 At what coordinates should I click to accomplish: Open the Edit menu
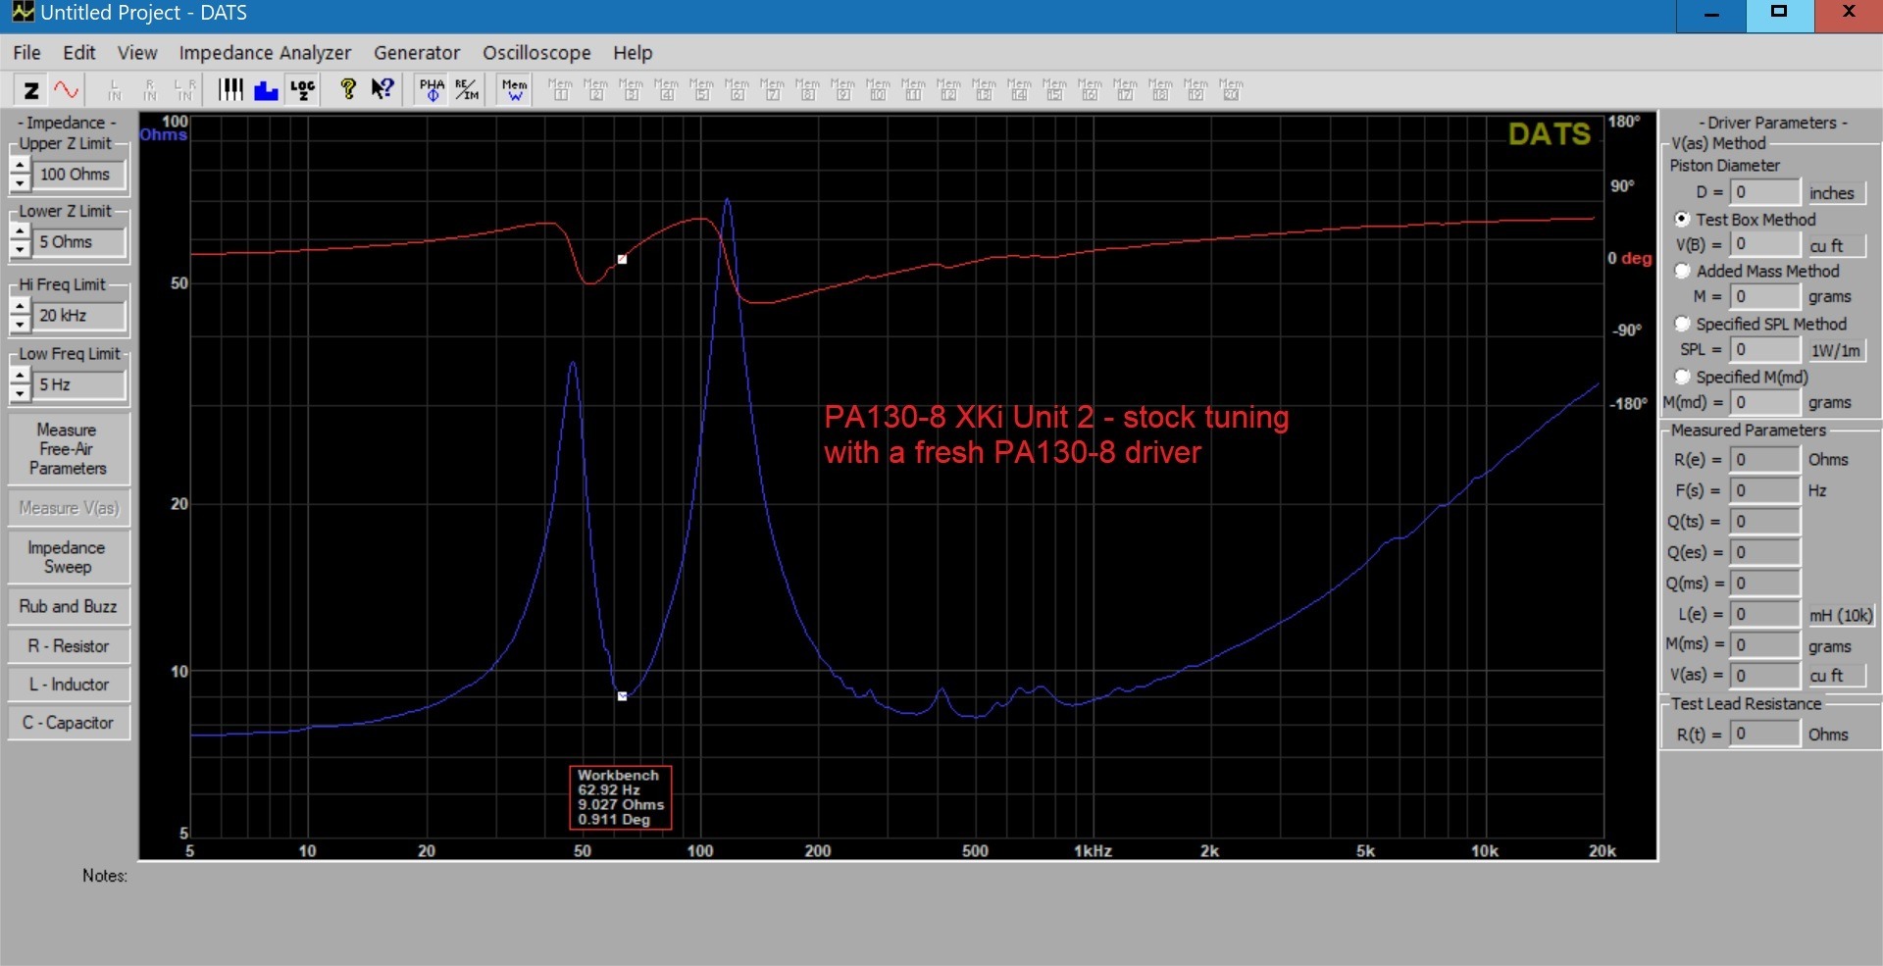(79, 53)
